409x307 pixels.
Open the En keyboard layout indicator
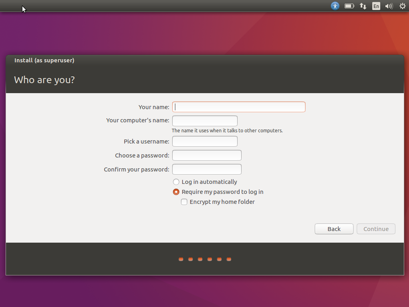(376, 6)
